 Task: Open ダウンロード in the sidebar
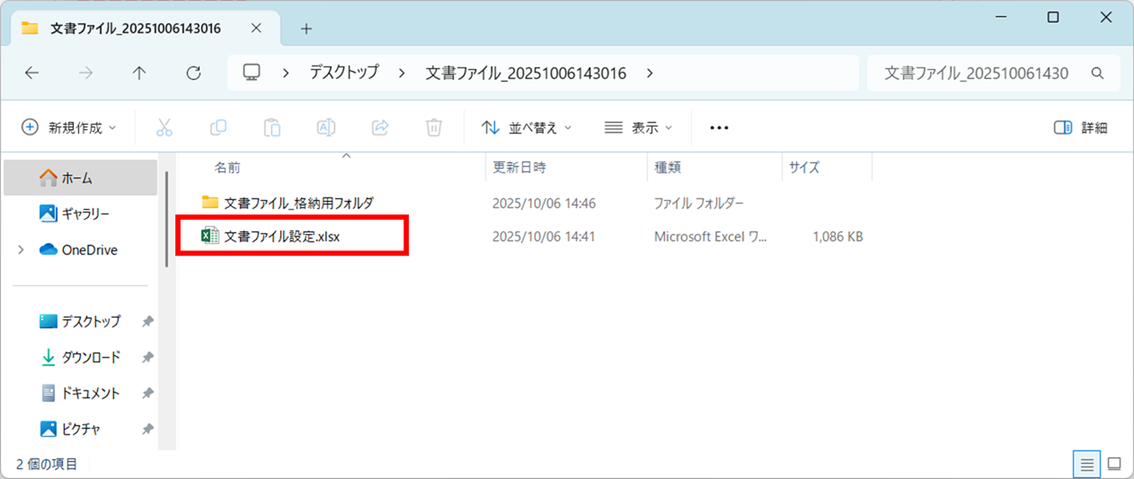click(90, 357)
